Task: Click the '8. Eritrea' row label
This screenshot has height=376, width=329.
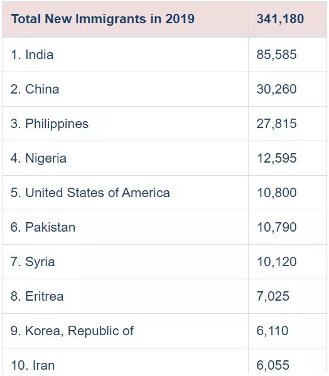Action: 37,296
